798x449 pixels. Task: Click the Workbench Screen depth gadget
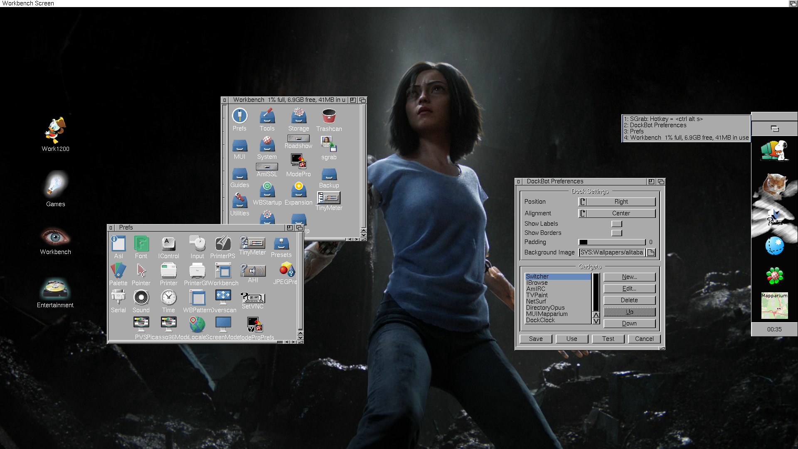point(793,3)
